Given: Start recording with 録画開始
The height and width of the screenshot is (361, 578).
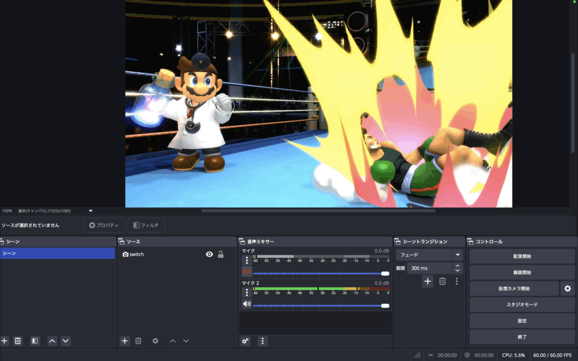Looking at the screenshot, I should (x=522, y=272).
